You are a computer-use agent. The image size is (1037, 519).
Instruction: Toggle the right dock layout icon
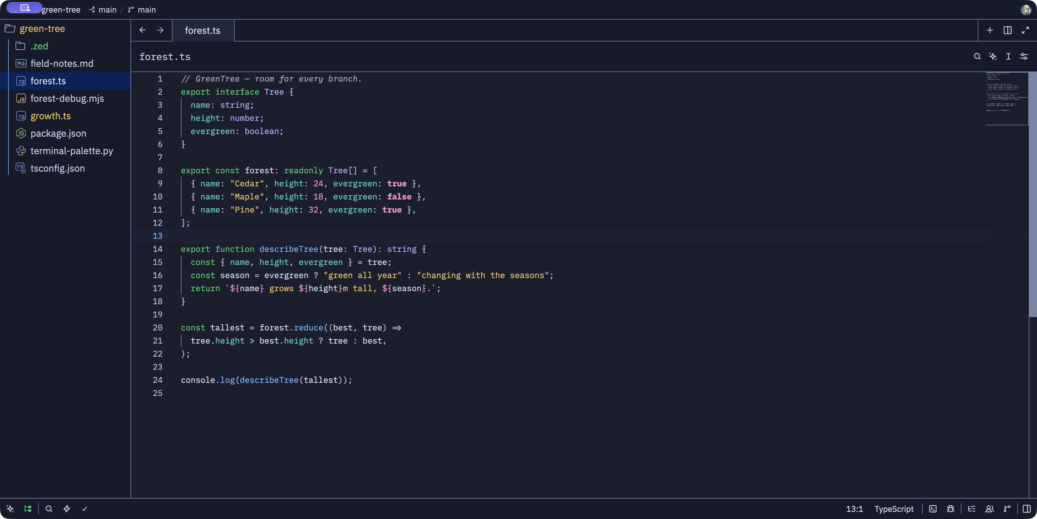coord(1027,509)
